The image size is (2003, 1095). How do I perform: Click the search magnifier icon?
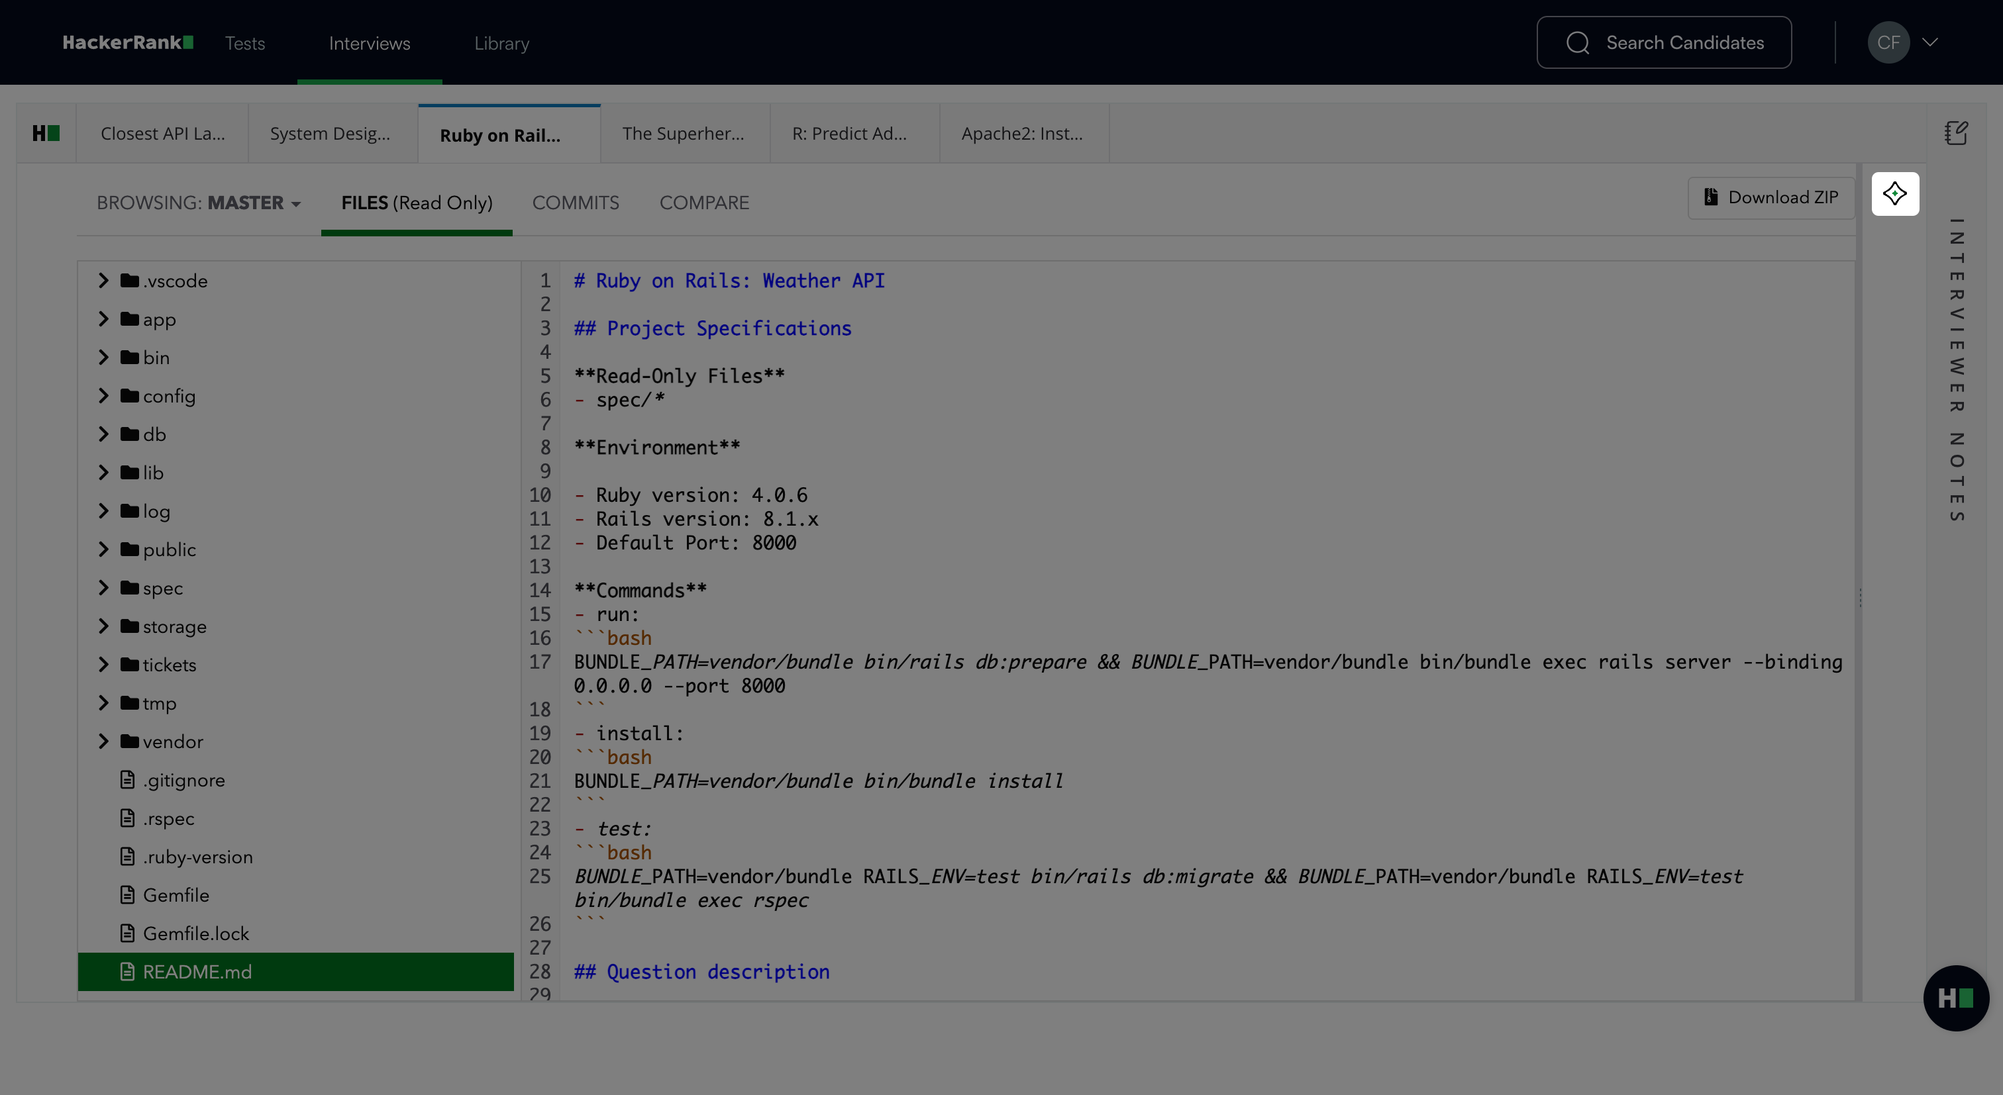tap(1578, 43)
